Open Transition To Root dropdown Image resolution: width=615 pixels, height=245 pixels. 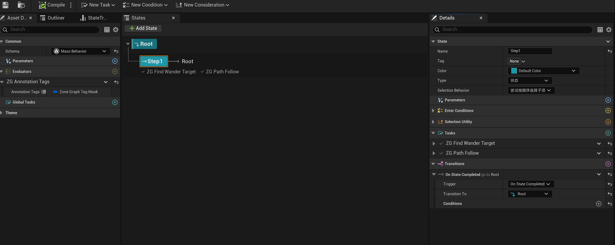(530, 194)
